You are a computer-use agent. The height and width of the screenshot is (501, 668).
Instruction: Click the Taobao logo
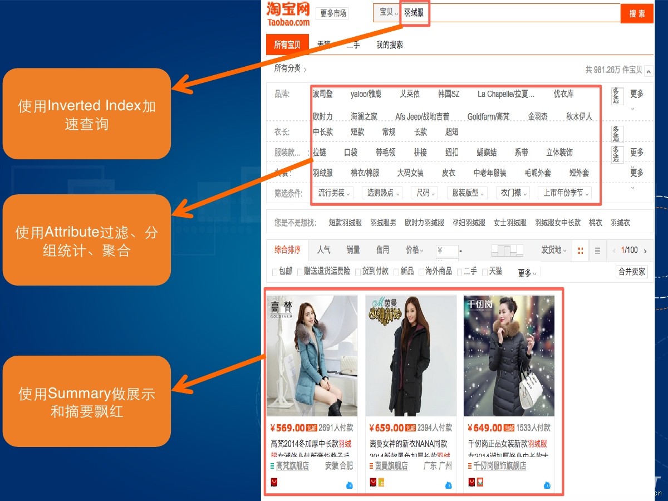288,14
